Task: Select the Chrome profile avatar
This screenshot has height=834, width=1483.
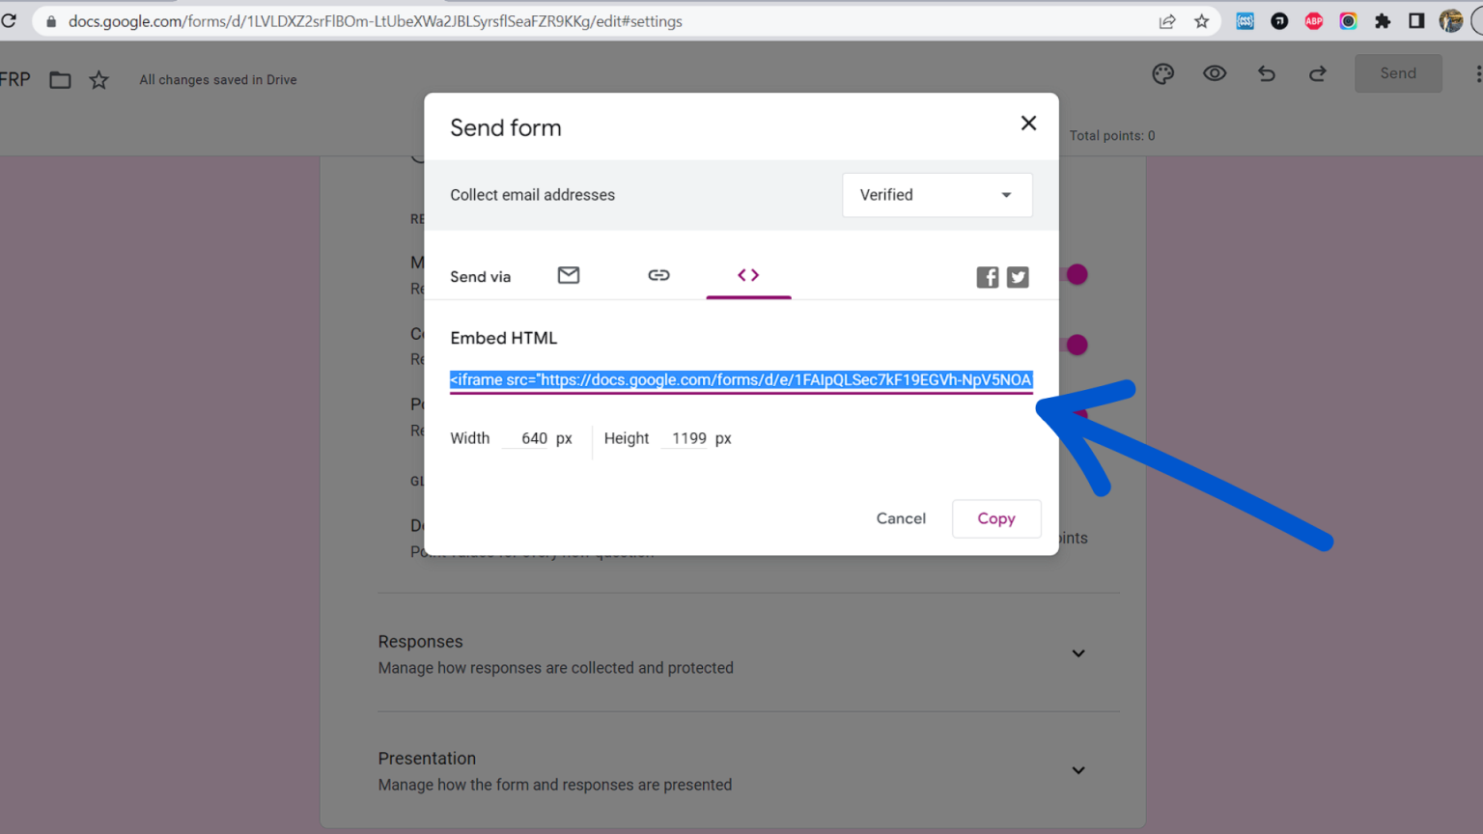Action: [x=1451, y=20]
